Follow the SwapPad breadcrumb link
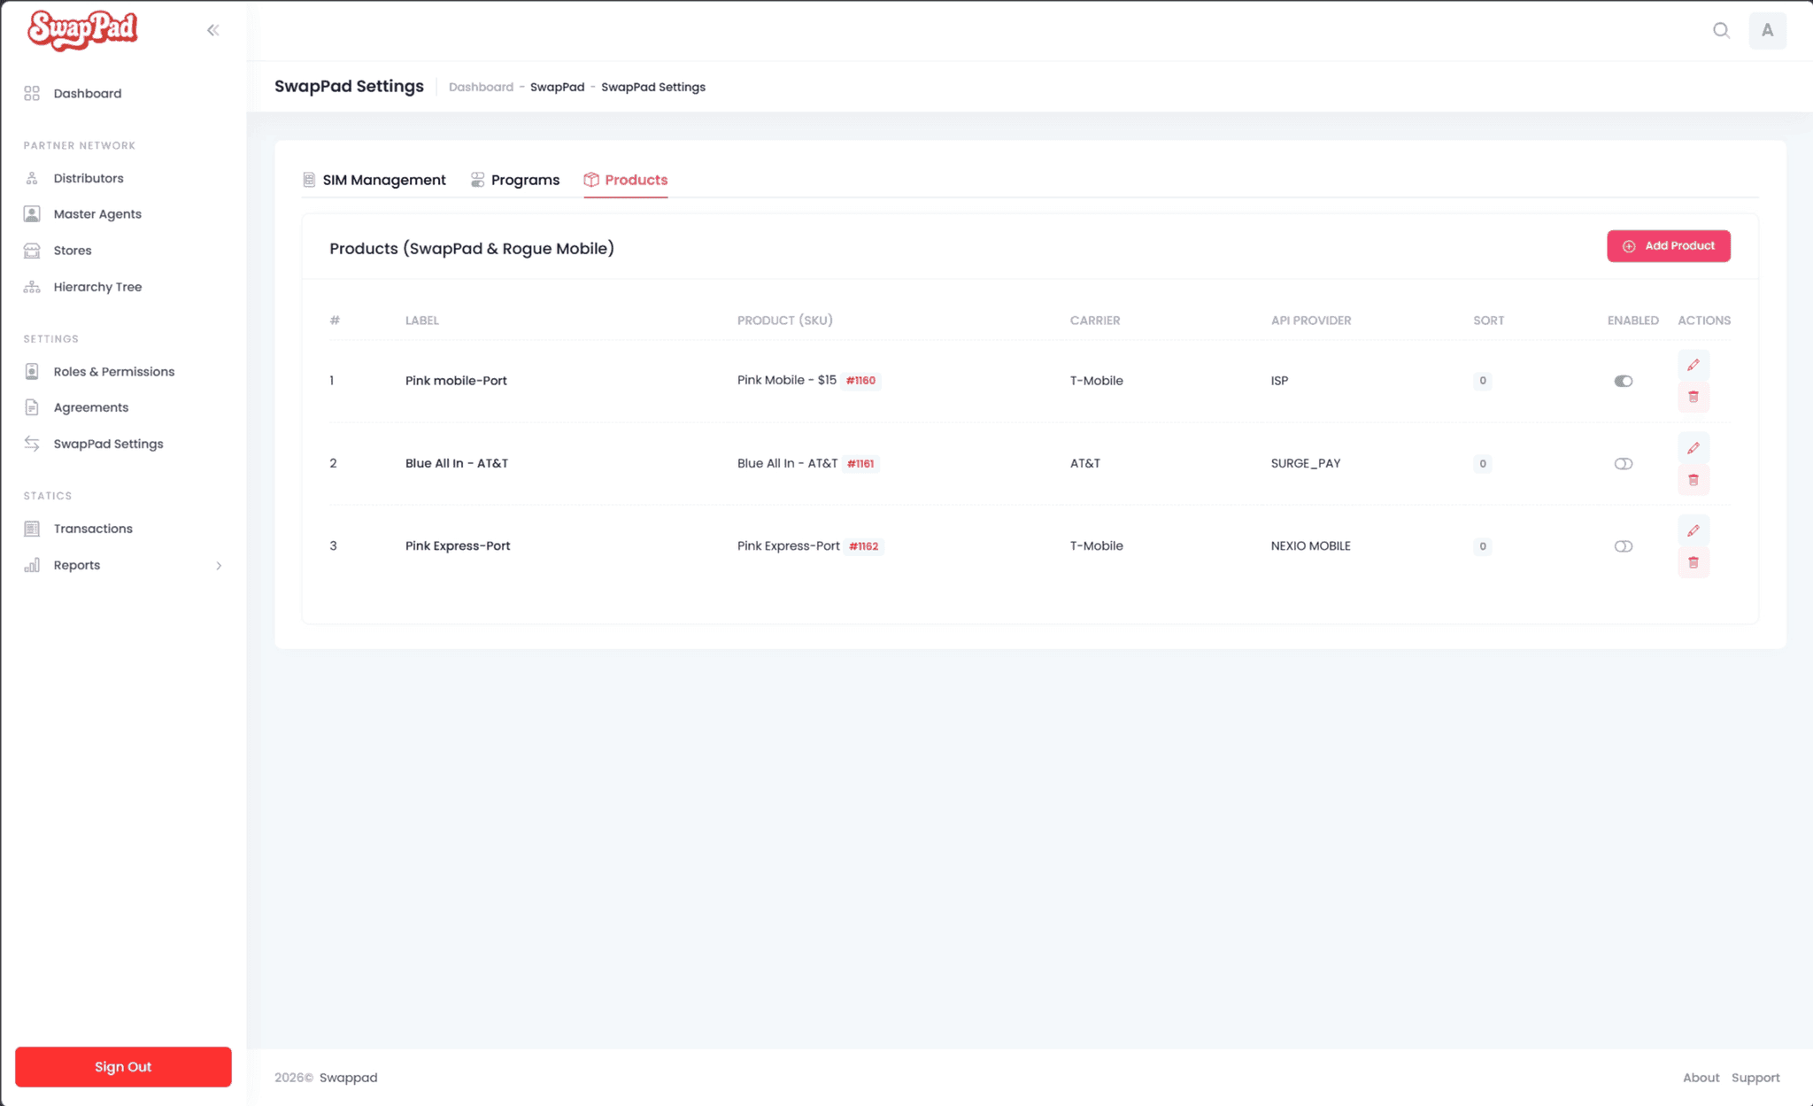This screenshot has width=1813, height=1106. click(557, 87)
